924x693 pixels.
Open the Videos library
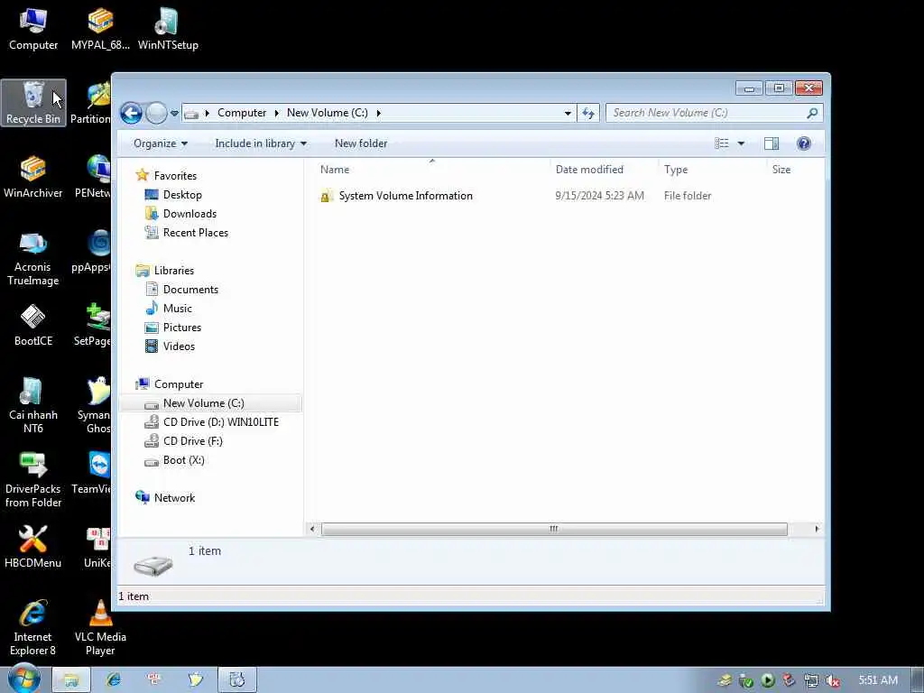pos(179,346)
